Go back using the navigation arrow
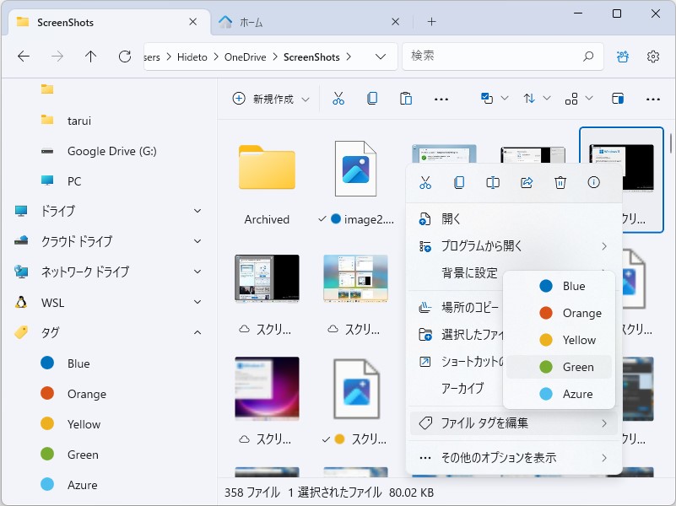Image resolution: width=676 pixels, height=506 pixels. tap(23, 57)
